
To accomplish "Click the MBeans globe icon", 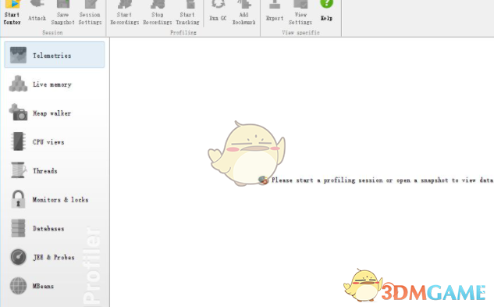I will 18,286.
